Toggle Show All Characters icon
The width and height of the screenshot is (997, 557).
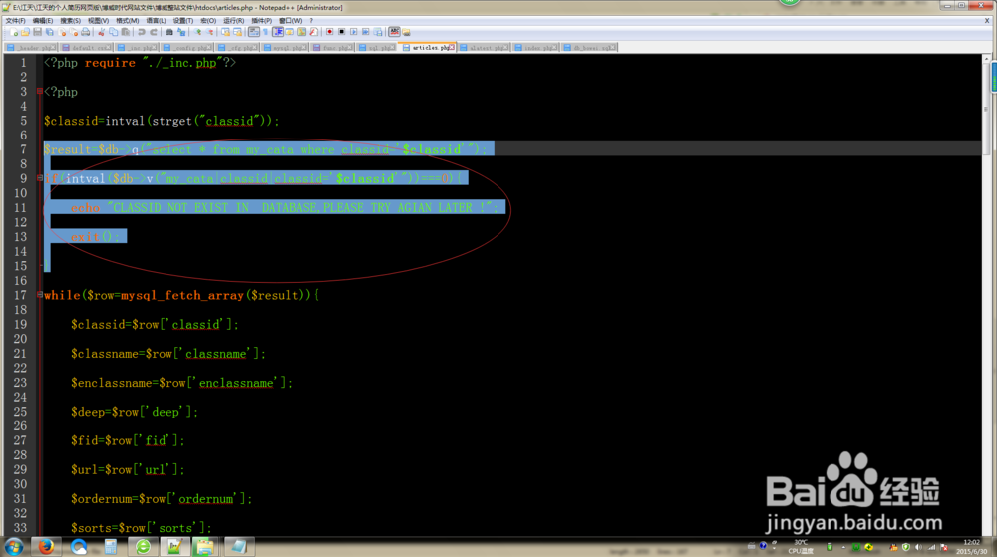(x=266, y=32)
